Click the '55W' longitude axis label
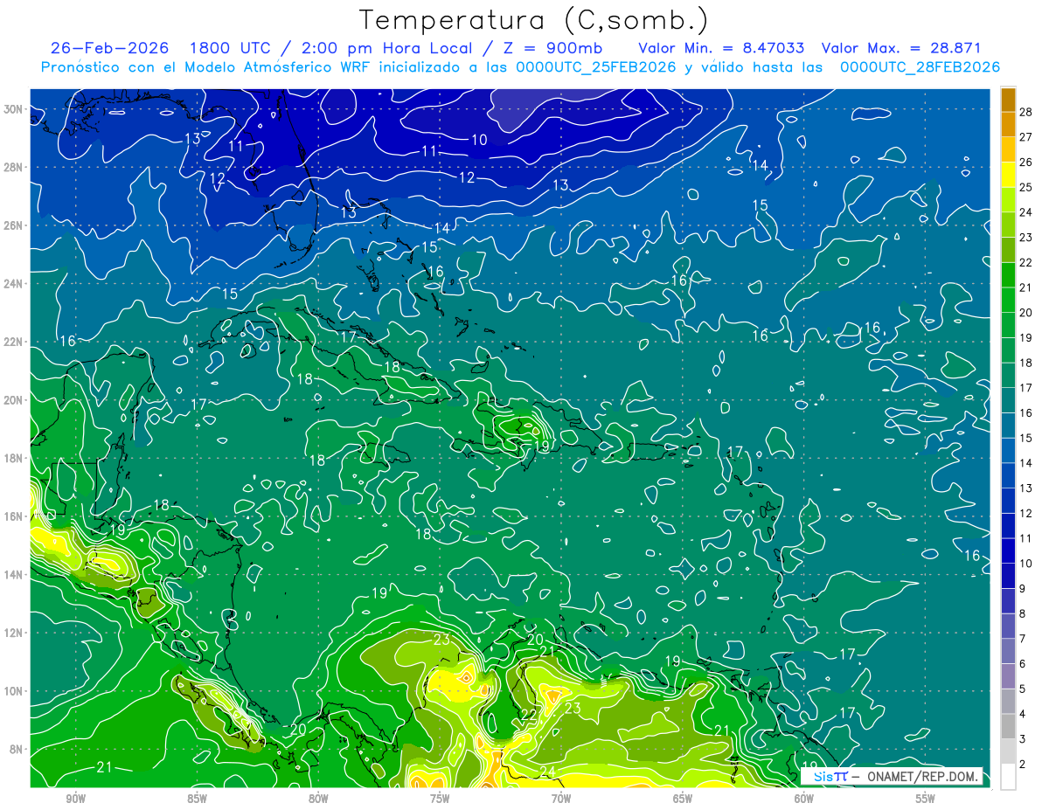This screenshot has width=1049, height=810. tap(925, 799)
